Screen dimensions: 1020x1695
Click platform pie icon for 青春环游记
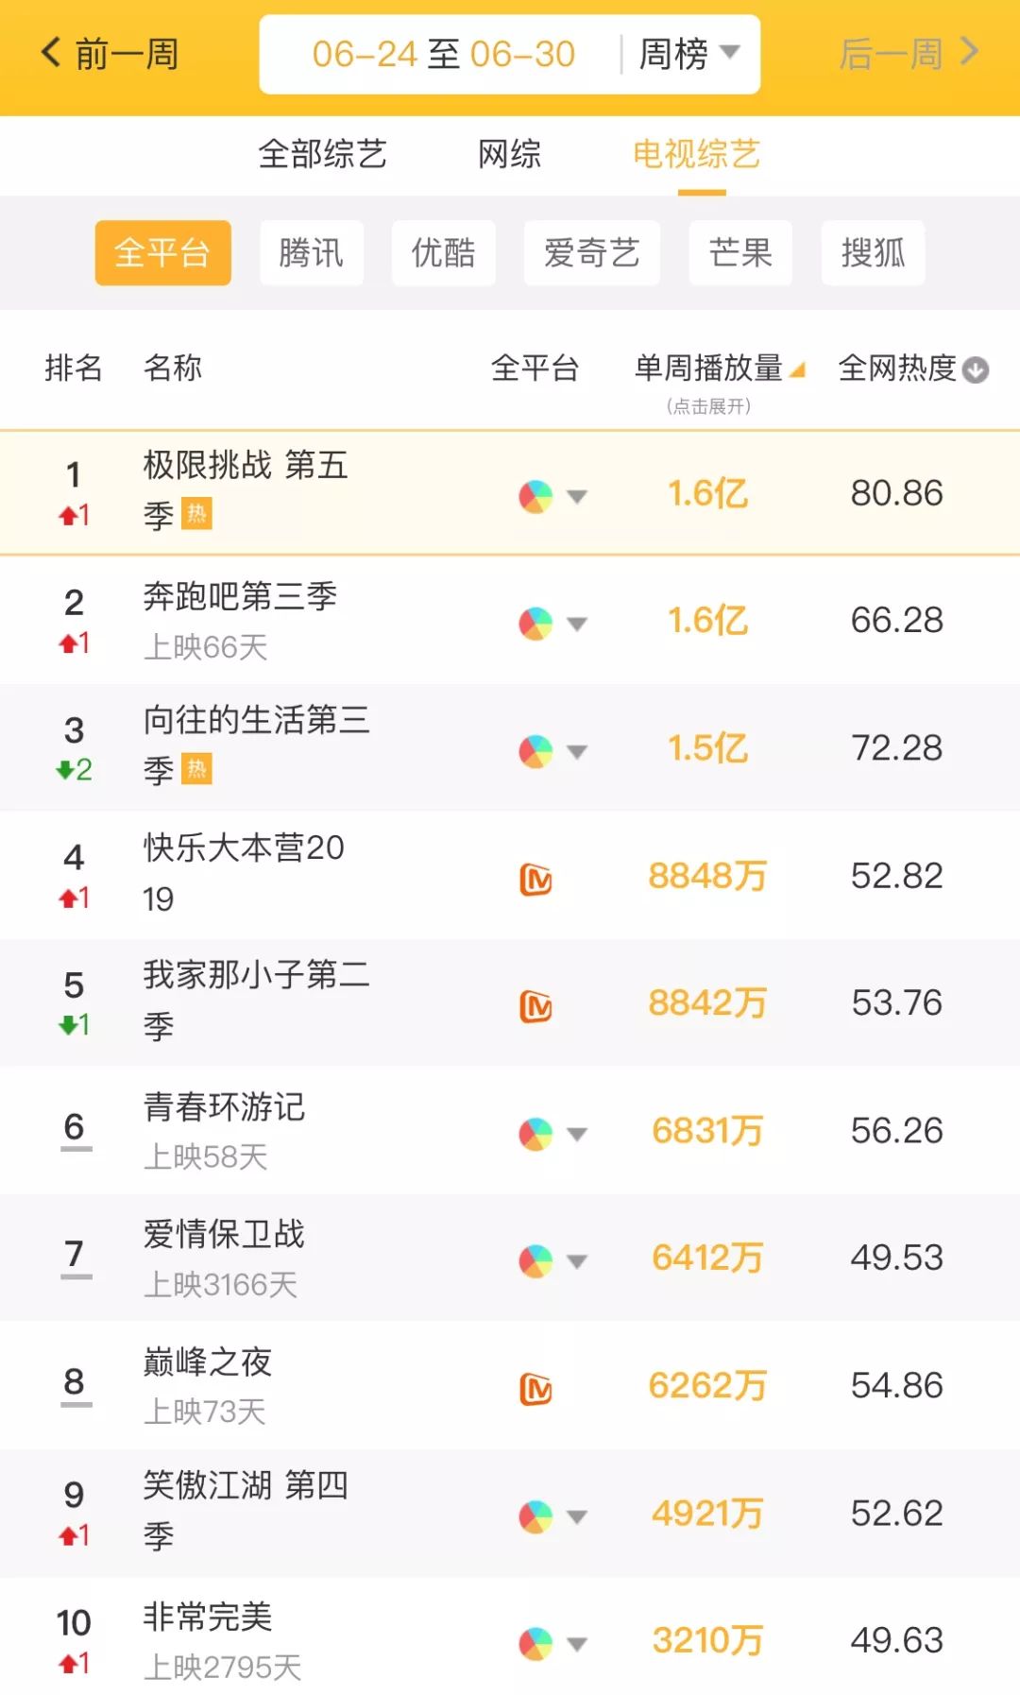click(x=535, y=1134)
